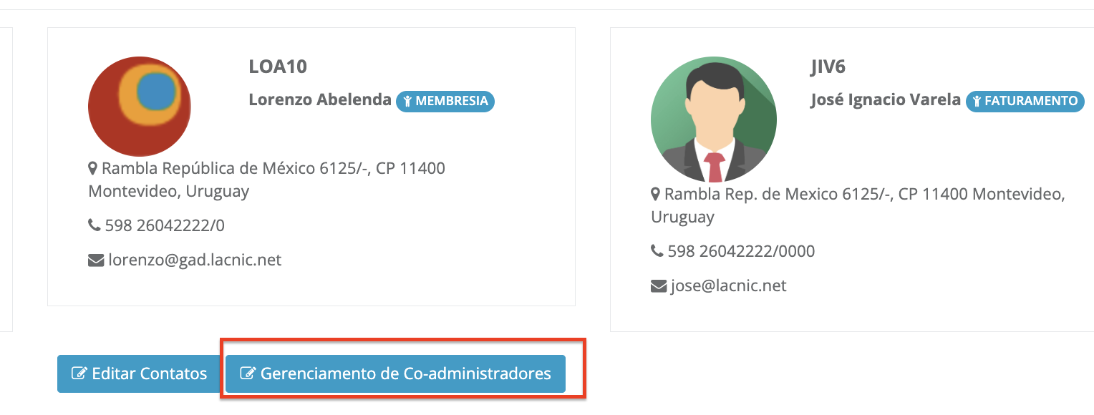Viewport: 1094px width, 415px height.
Task: Click Lorenzo Abelenda's avatar image
Action: point(140,107)
